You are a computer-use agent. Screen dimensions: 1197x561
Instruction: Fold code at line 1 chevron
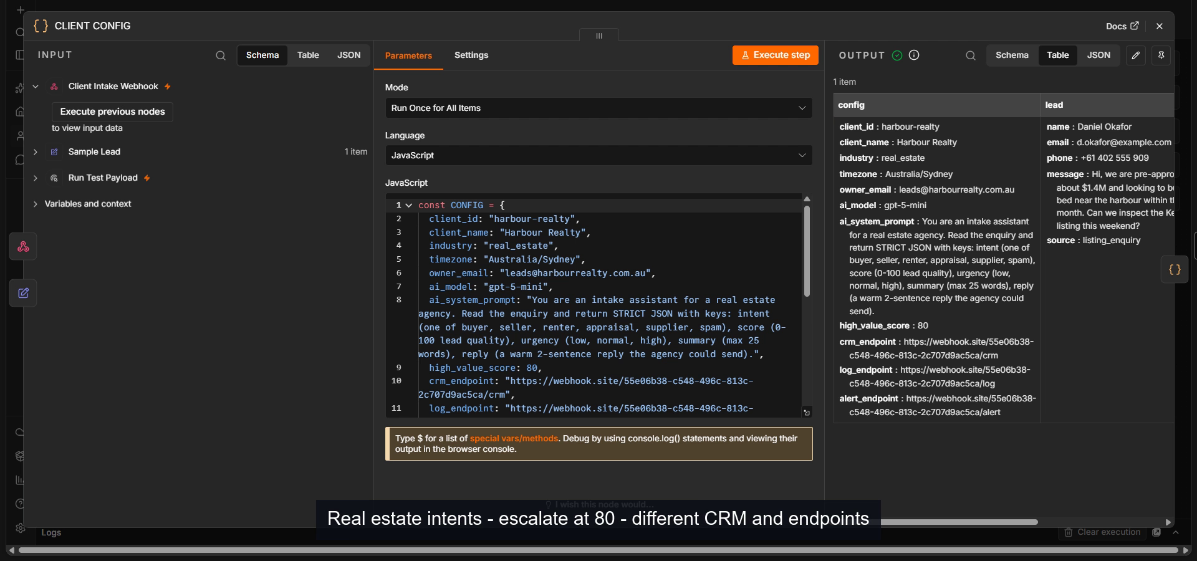[x=409, y=205]
